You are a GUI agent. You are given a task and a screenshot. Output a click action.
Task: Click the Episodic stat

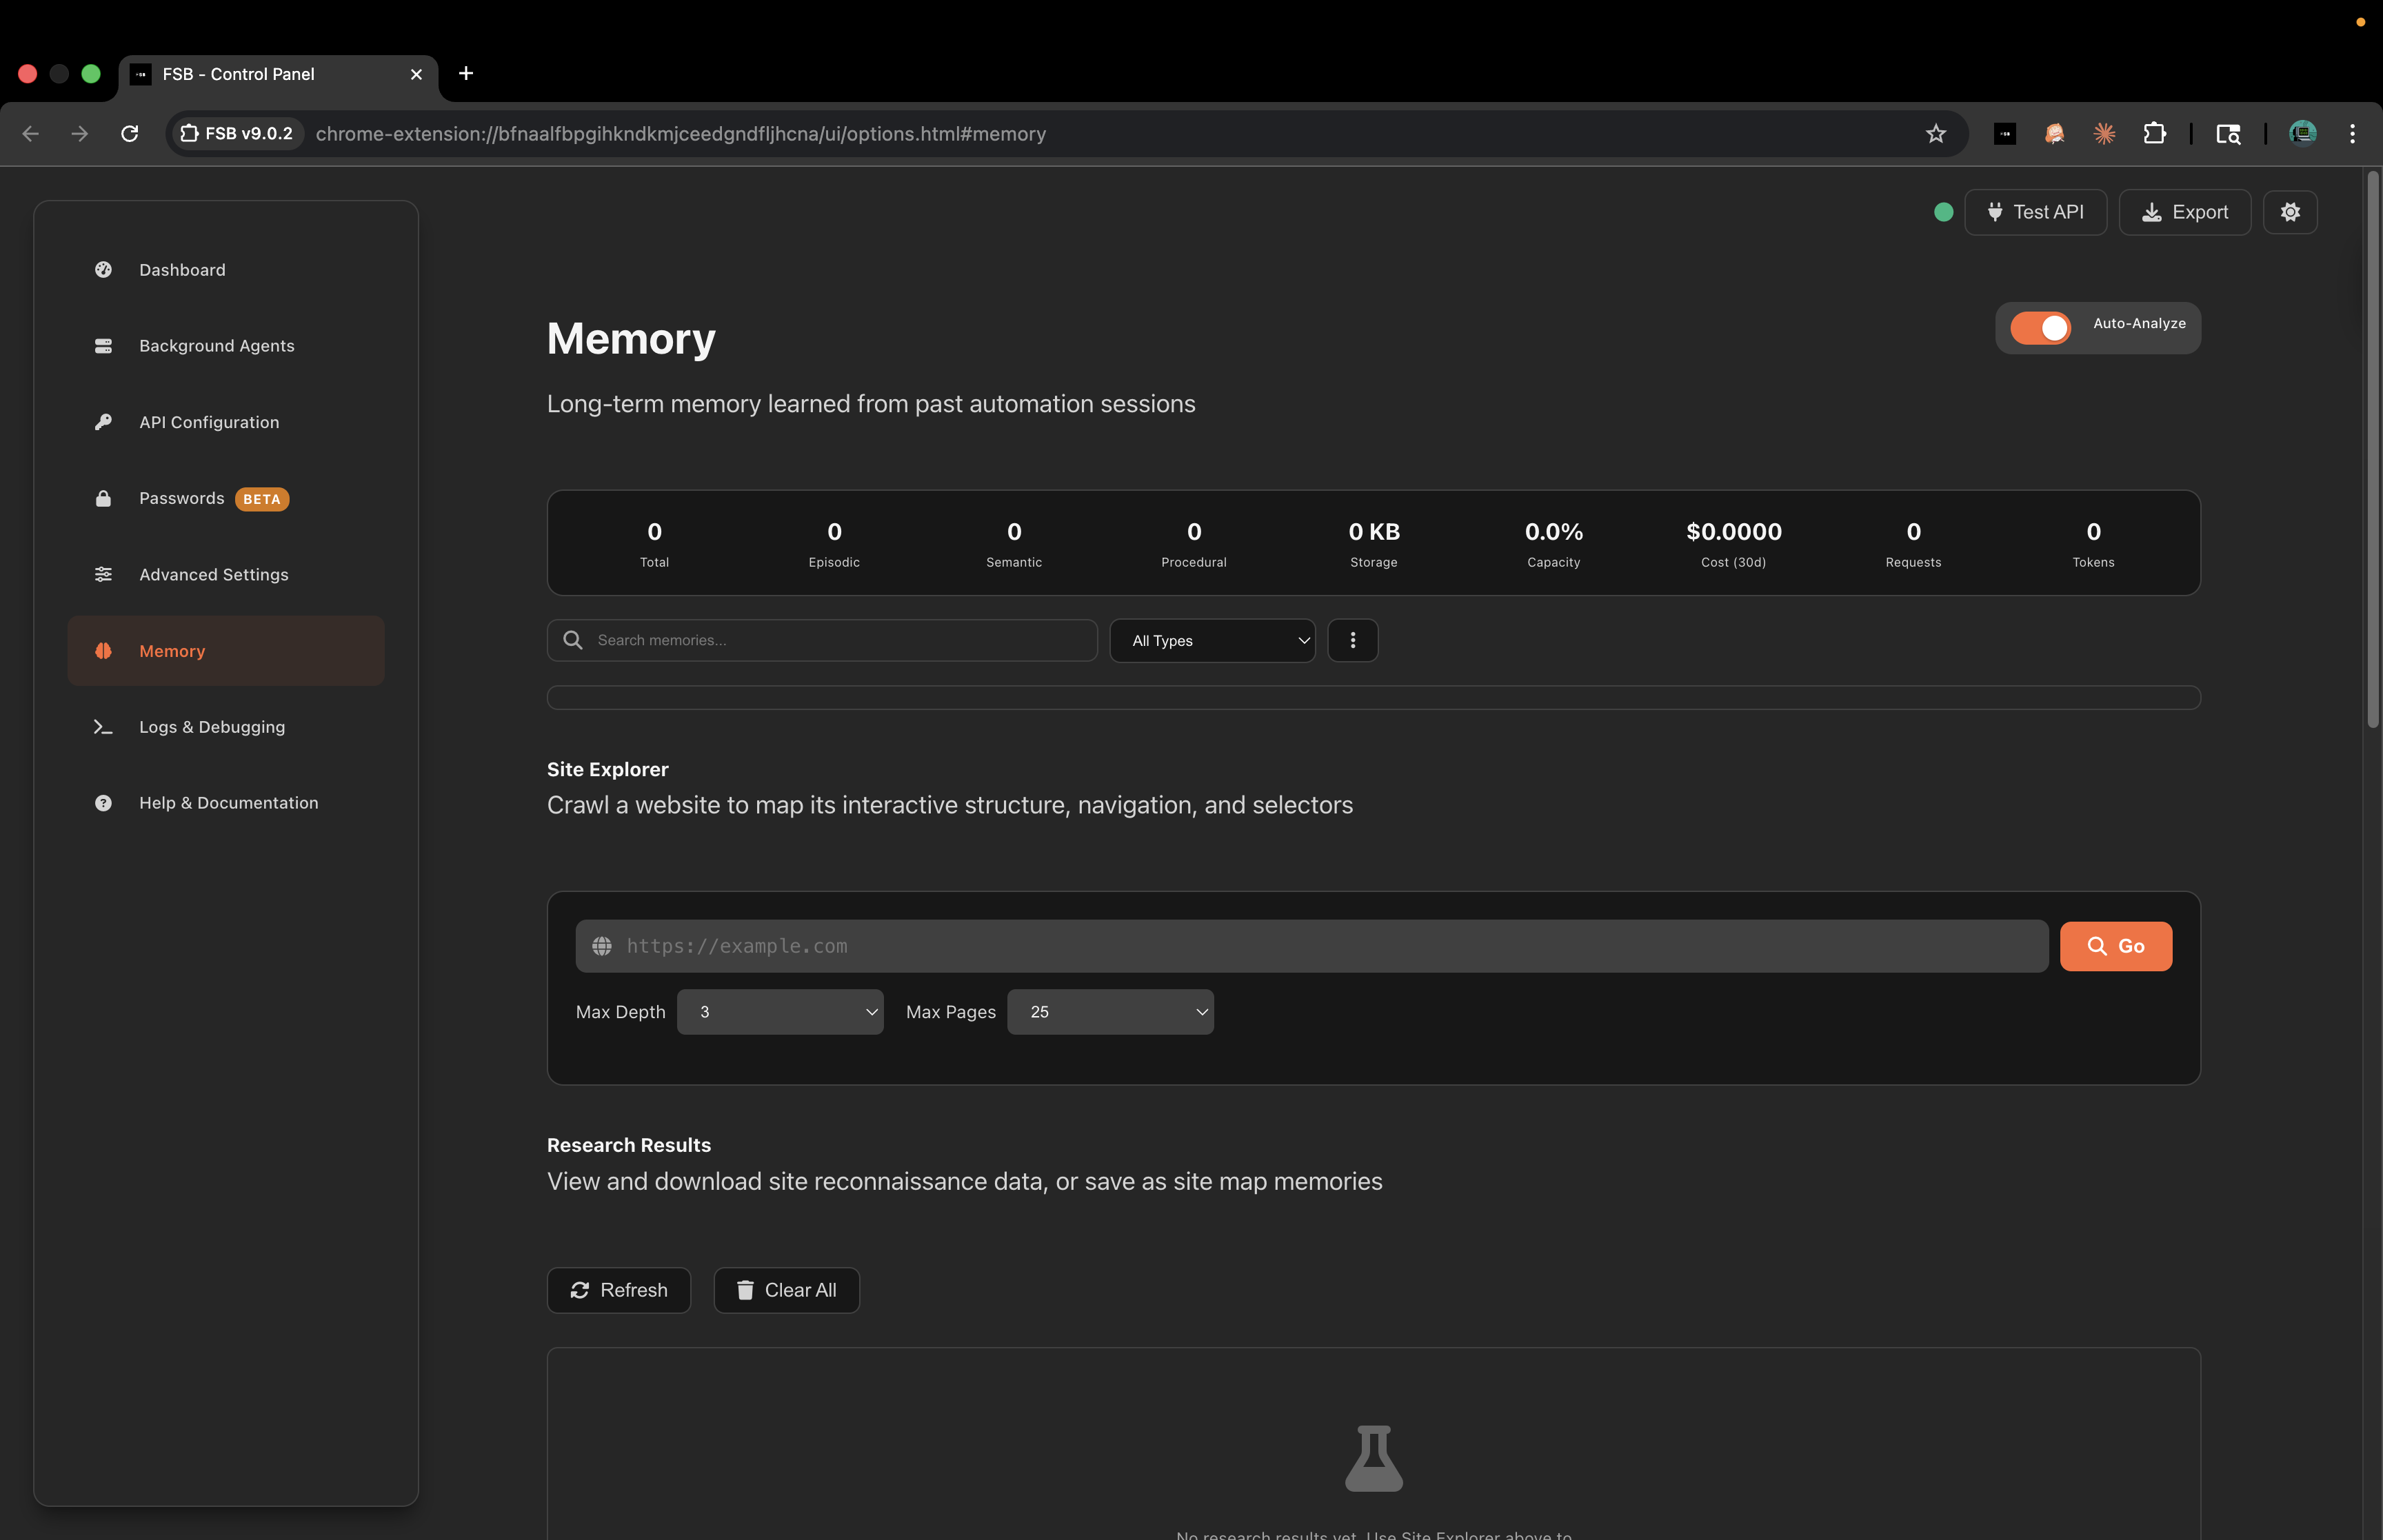tap(834, 544)
